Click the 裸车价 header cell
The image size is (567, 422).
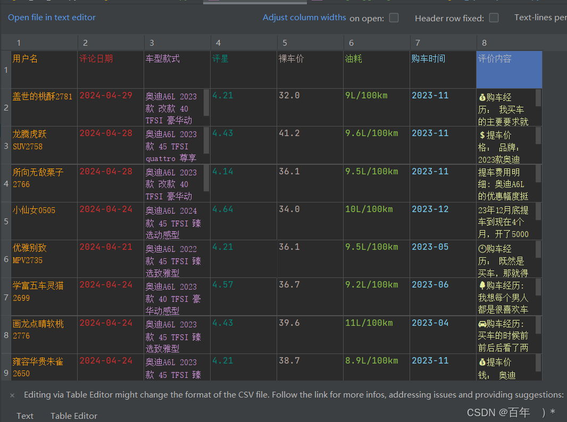[x=310, y=70]
